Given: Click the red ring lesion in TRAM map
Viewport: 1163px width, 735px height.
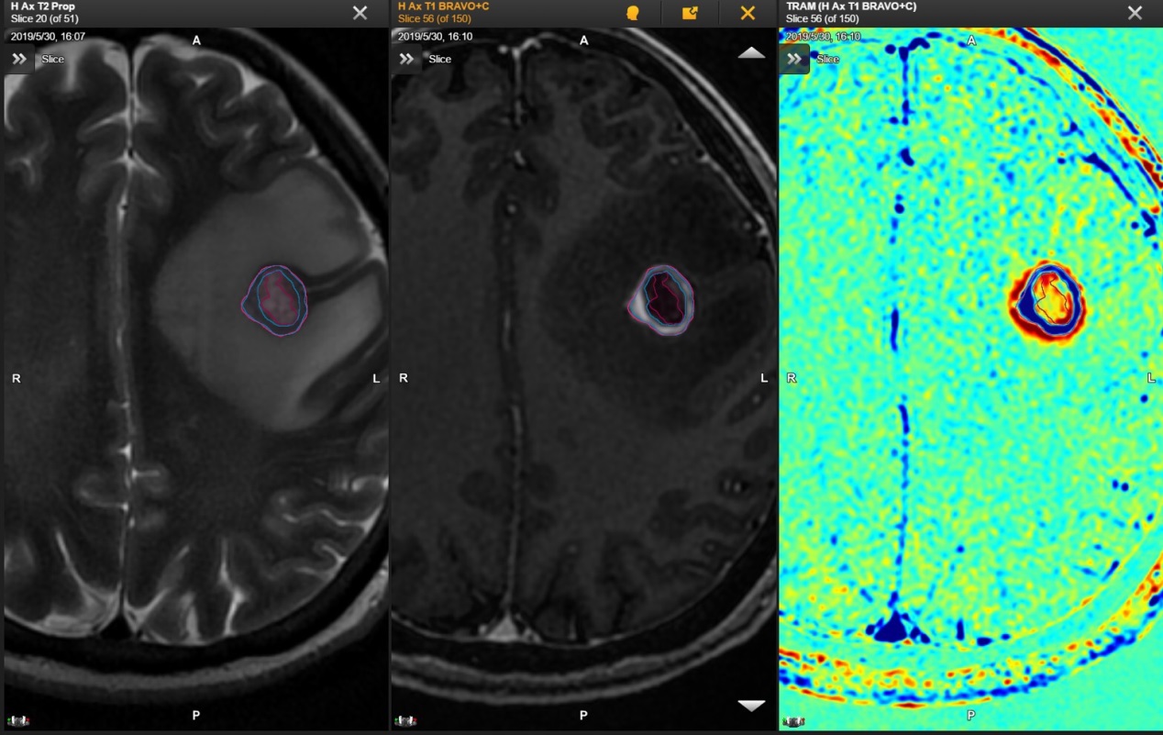Looking at the screenshot, I should click(1047, 300).
